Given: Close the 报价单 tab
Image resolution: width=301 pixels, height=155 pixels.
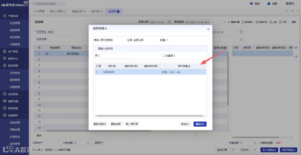Looking at the screenshot, I should coord(101,11).
